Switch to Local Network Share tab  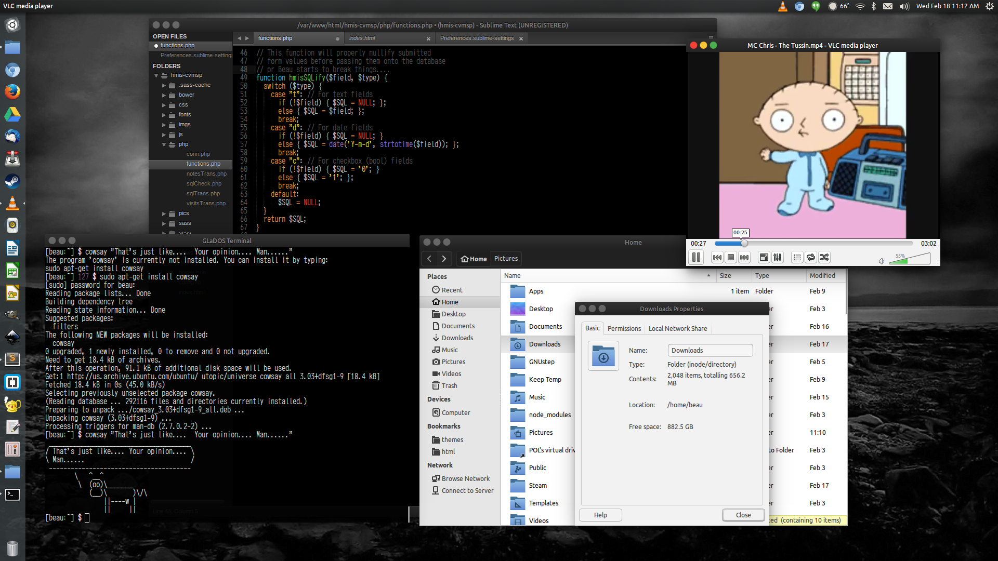(x=677, y=328)
